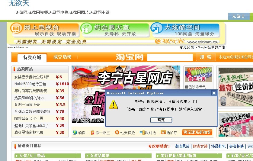Open 潮流男装 category link

pyautogui.click(x=182, y=146)
